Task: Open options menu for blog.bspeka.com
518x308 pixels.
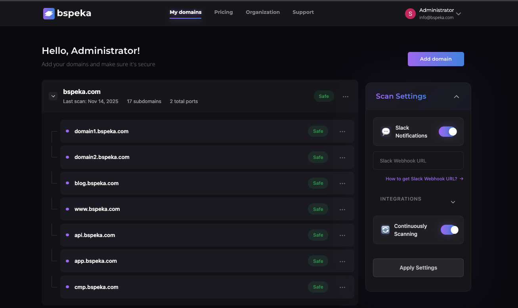Action: 342,184
